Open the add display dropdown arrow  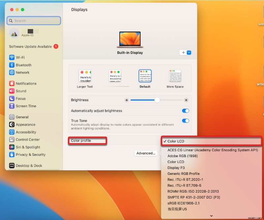point(189,53)
